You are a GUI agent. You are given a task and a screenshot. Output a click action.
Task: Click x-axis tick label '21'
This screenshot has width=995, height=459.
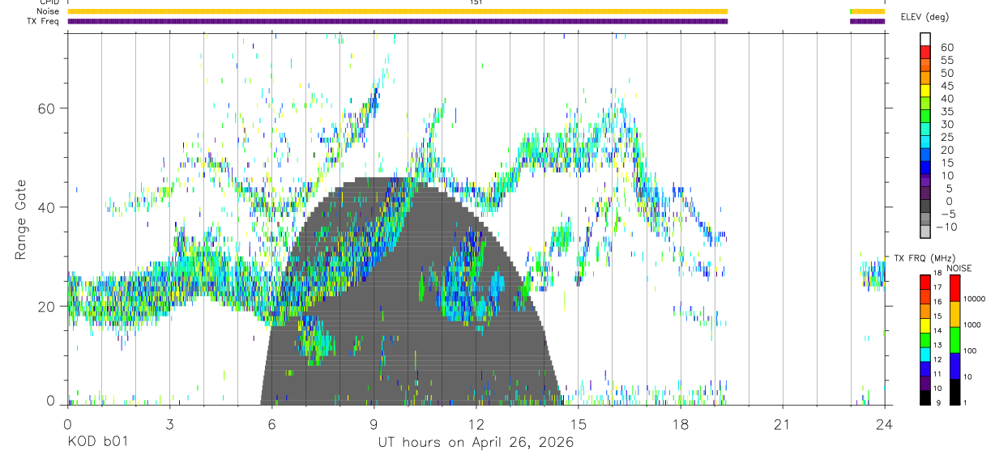click(x=782, y=424)
